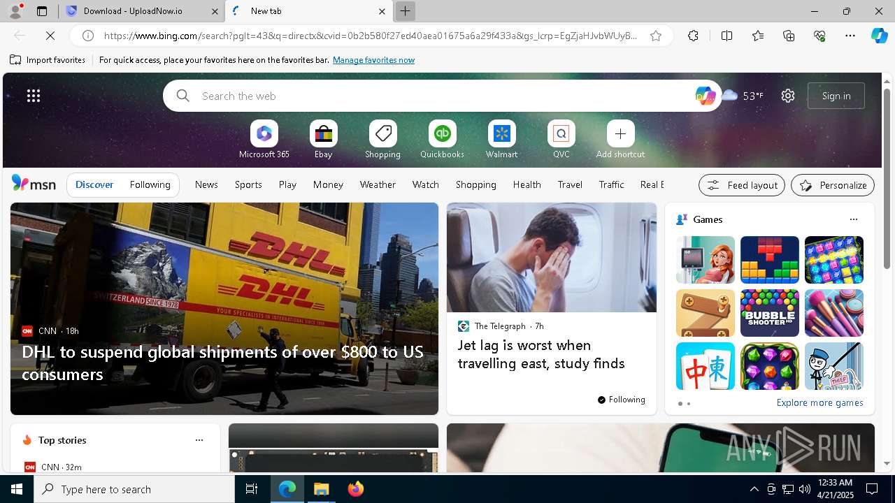Image resolution: width=895 pixels, height=503 pixels.
Task: Click the browser address bar
Action: pyautogui.click(x=371, y=36)
